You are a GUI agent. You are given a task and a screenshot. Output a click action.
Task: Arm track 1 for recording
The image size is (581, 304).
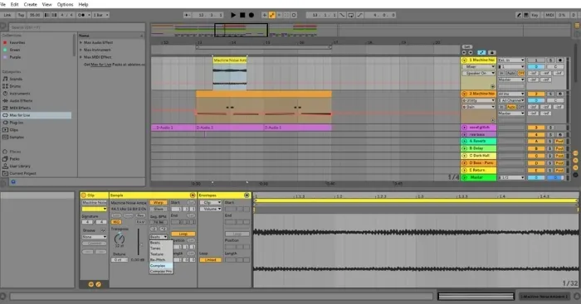point(559,60)
